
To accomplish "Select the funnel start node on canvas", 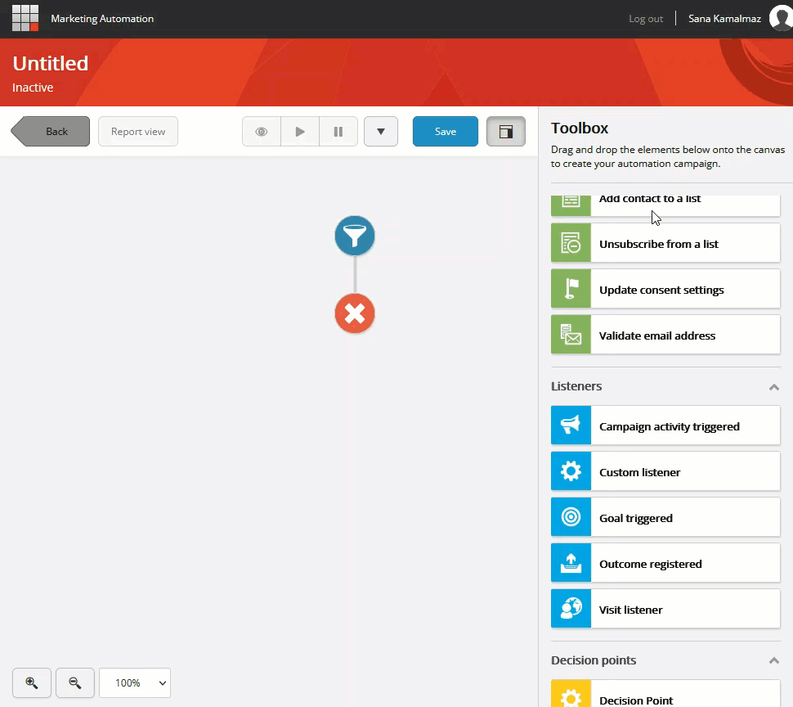I will click(355, 236).
